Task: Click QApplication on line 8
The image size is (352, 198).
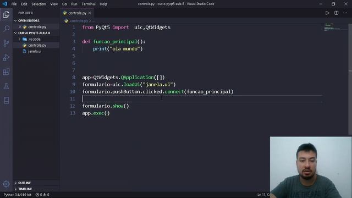Action: coord(137,77)
